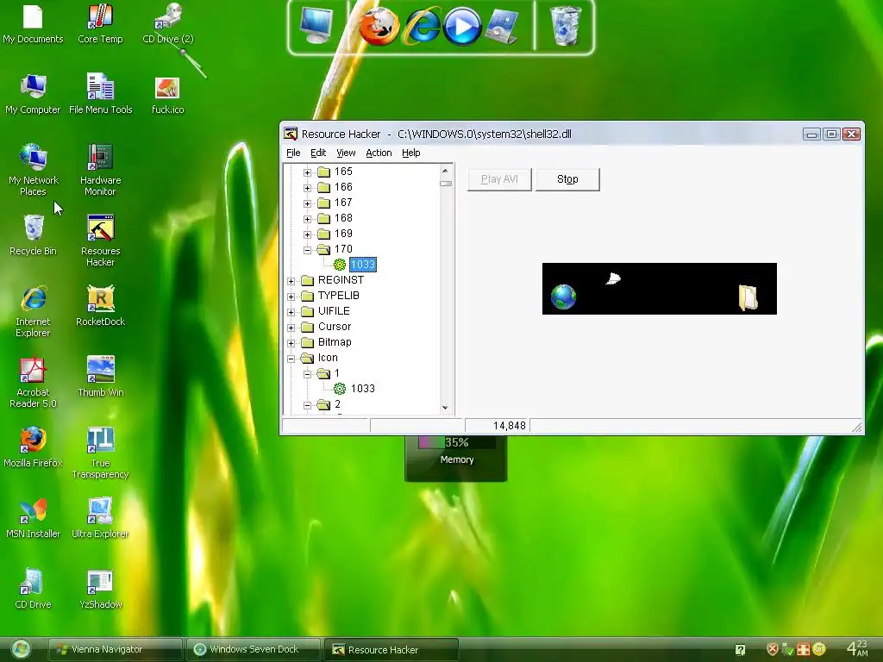Image resolution: width=883 pixels, height=662 pixels.
Task: Select 1033 item under Icon folder 1
Action: click(x=363, y=389)
